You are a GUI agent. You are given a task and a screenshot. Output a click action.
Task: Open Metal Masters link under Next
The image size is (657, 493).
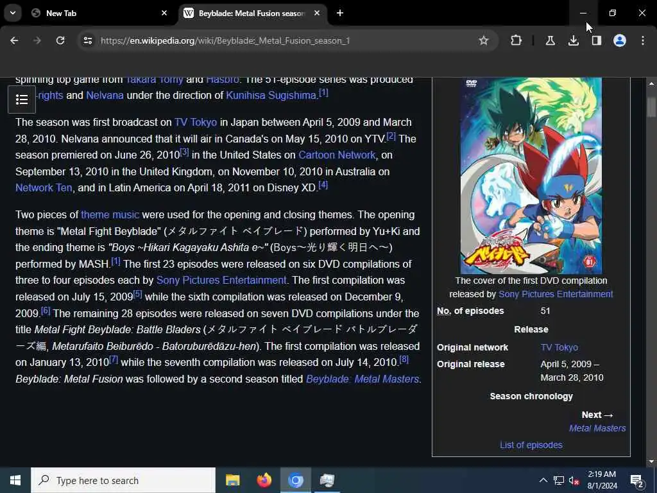(597, 428)
